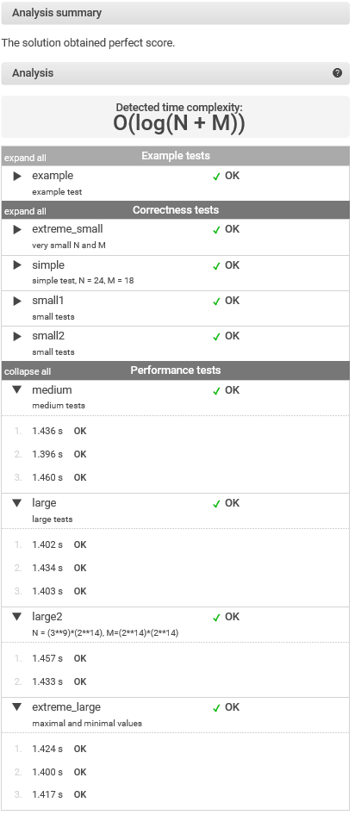355x815 pixels.
Task: Expand the example test row
Action: pos(17,177)
